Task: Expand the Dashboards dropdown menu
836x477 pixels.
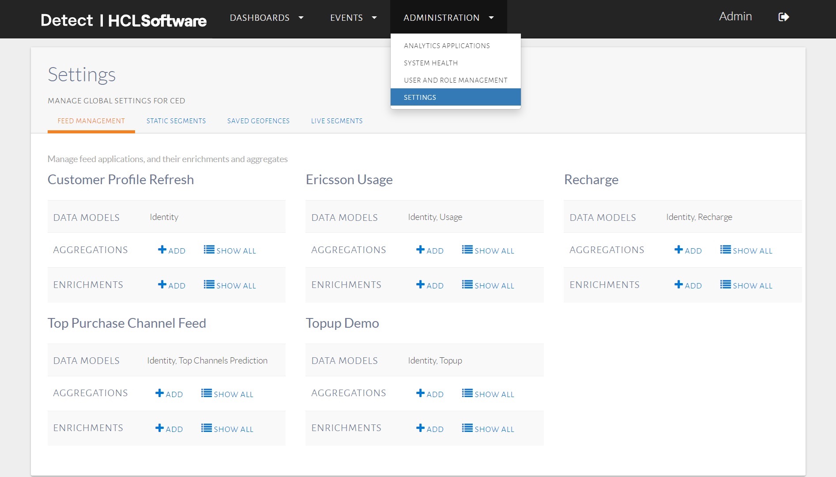Action: click(266, 18)
